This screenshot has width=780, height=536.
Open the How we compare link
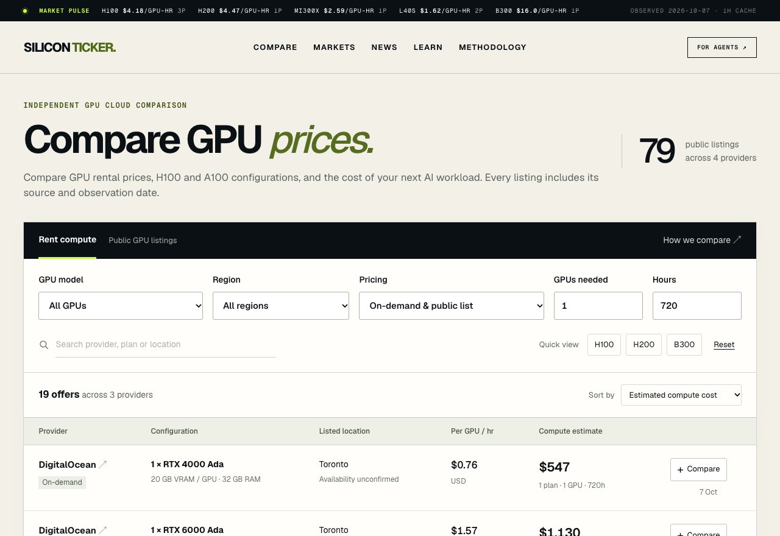pos(702,240)
